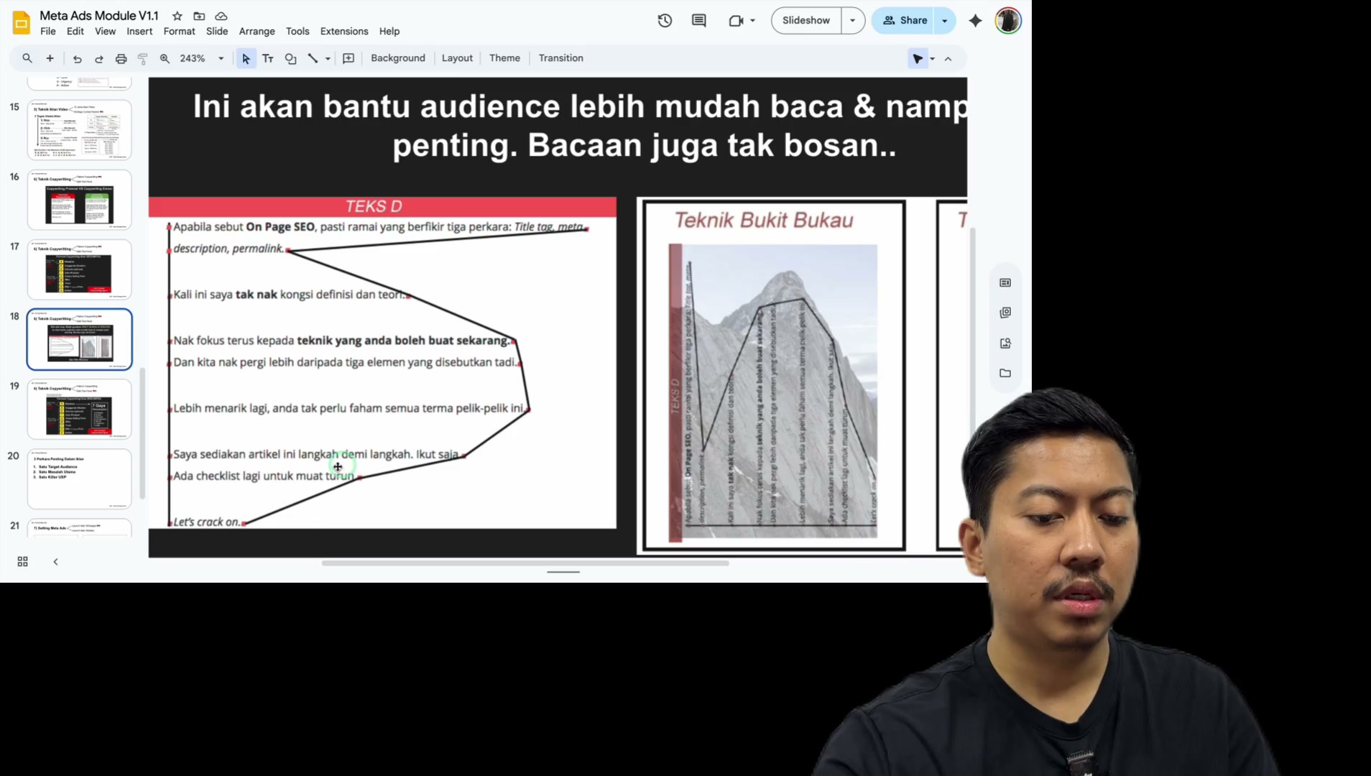
Task: Collapse the toolbar with up chevron
Action: 948,58
